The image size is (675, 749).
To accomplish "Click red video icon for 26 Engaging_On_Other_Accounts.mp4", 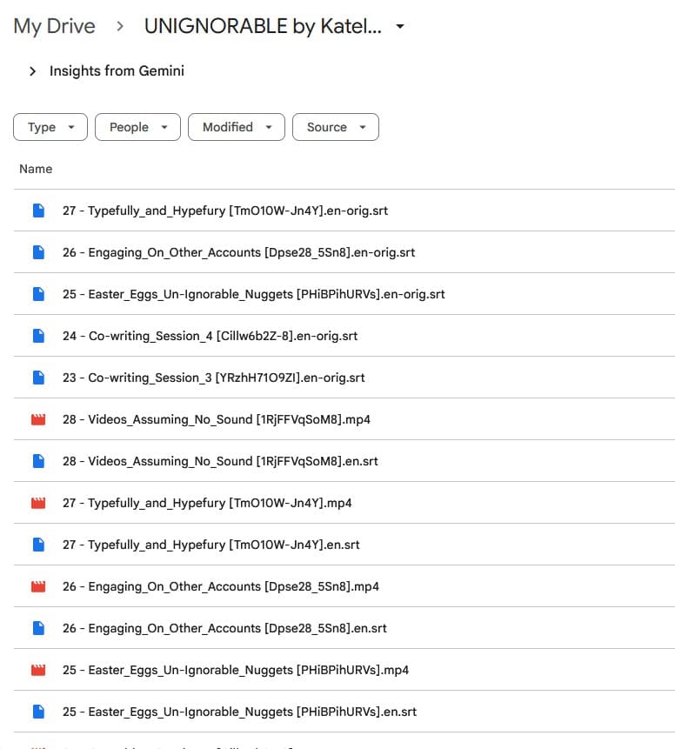I will point(38,586).
